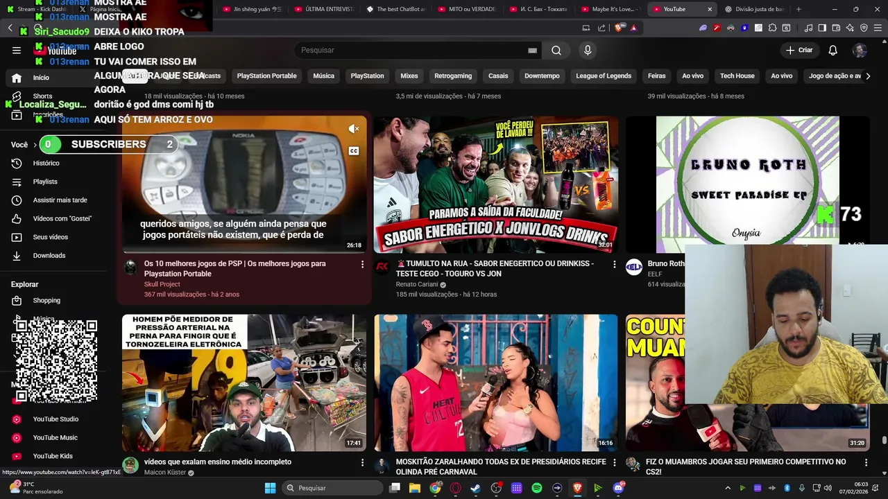The height and width of the screenshot is (499, 888).
Task: Open Leo AI sparkle icon
Action: 850,28
